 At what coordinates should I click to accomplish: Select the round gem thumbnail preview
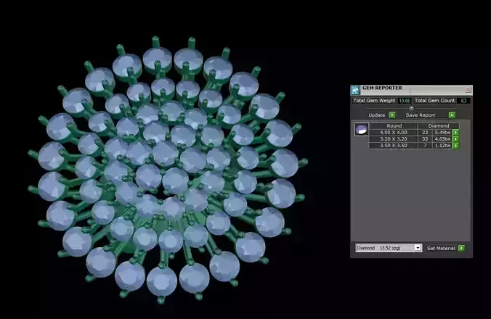click(362, 129)
